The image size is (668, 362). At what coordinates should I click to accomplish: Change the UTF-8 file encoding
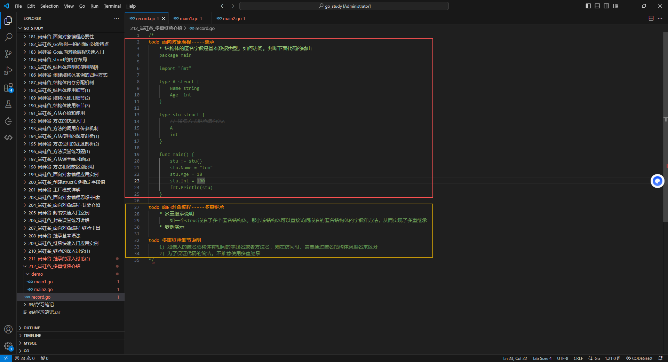[563, 358]
